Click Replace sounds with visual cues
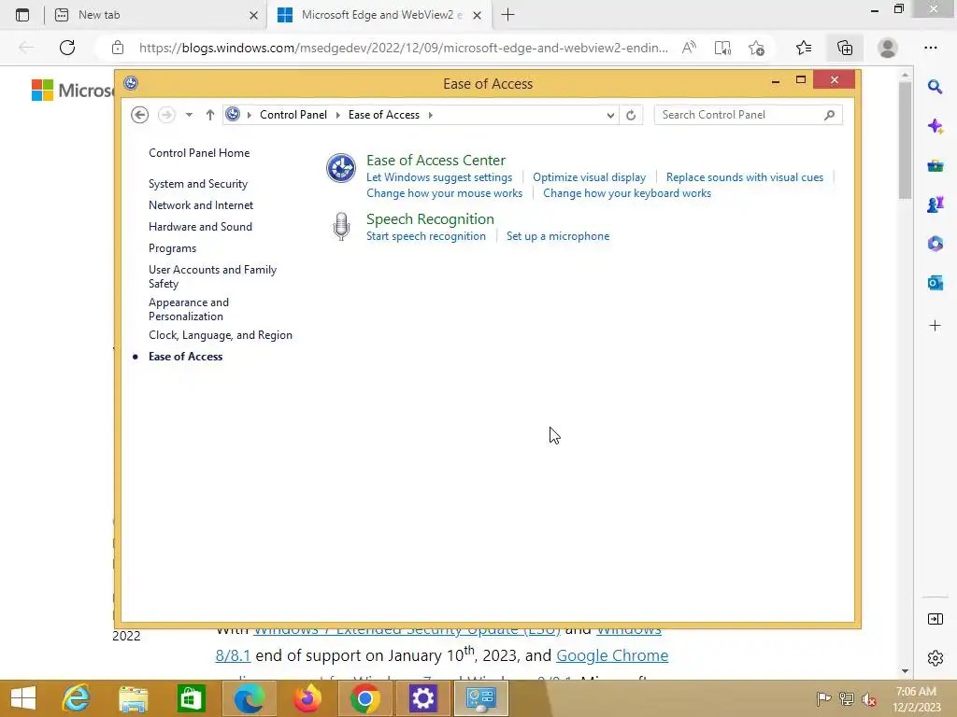 745,177
